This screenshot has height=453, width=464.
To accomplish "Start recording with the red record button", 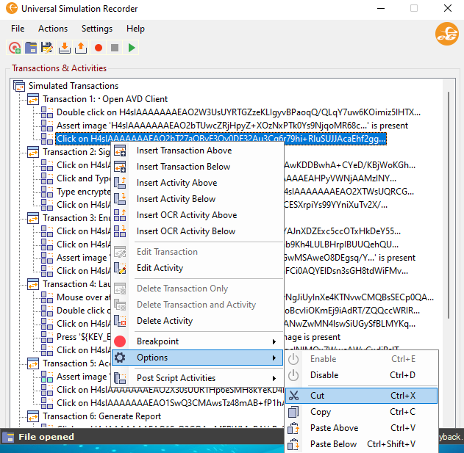I will tap(98, 48).
